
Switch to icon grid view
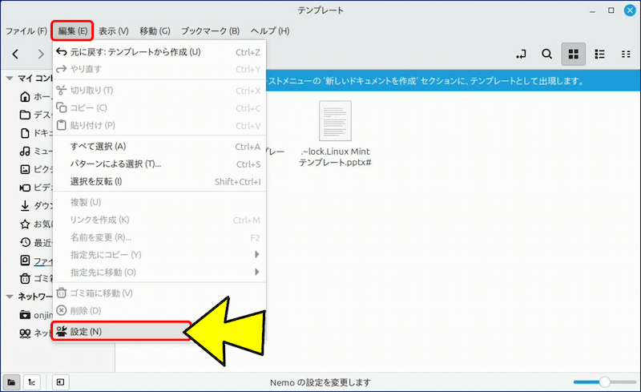tap(574, 54)
